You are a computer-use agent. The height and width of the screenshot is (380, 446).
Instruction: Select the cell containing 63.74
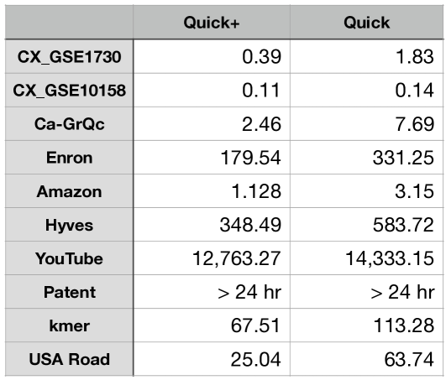(367, 359)
